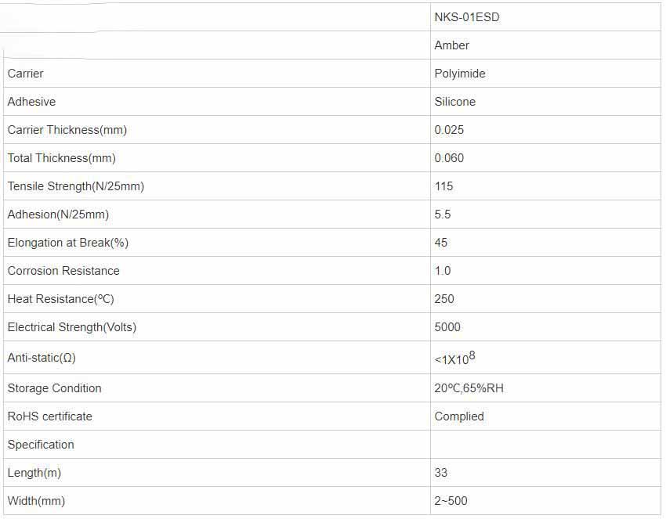Select the Silicone adhesive value
The image size is (666, 519).
454,102
